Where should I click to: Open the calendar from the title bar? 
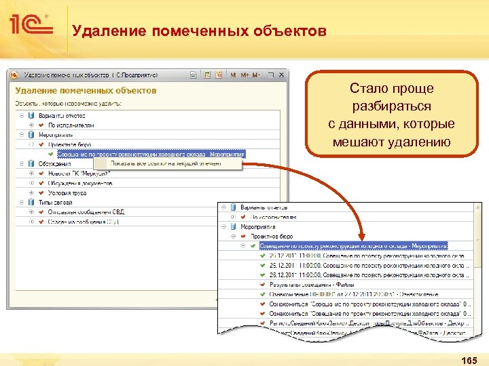pos(219,75)
